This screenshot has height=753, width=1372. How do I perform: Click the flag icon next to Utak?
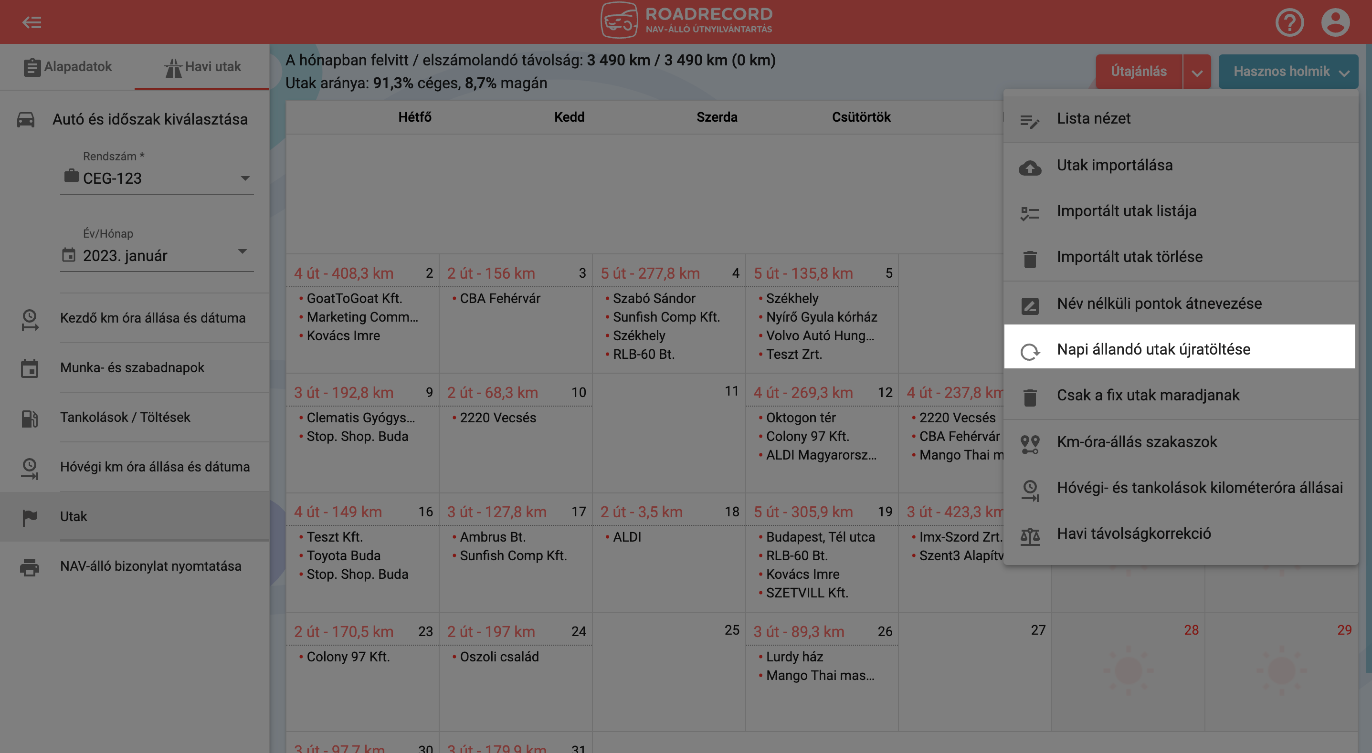(29, 517)
